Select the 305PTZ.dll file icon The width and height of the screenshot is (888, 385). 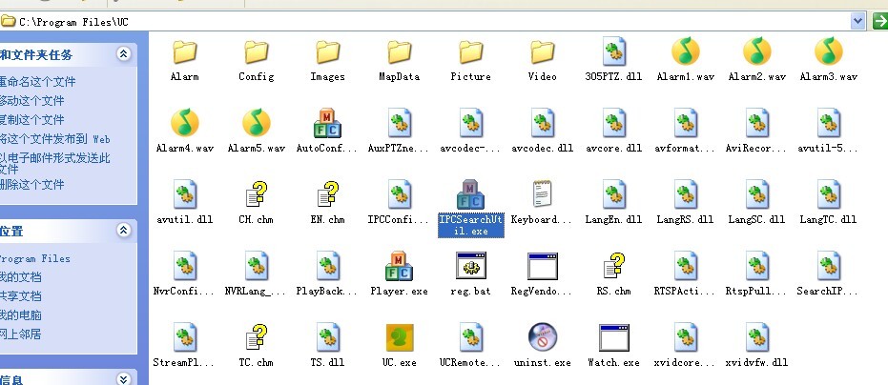tap(614, 51)
